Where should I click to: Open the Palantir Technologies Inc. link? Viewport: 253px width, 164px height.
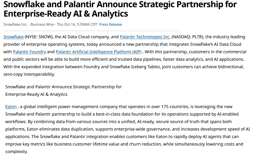[145, 37]
